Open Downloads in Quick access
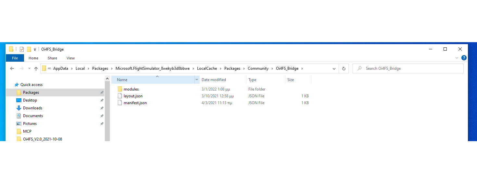The width and height of the screenshot is (477, 183). click(x=32, y=108)
